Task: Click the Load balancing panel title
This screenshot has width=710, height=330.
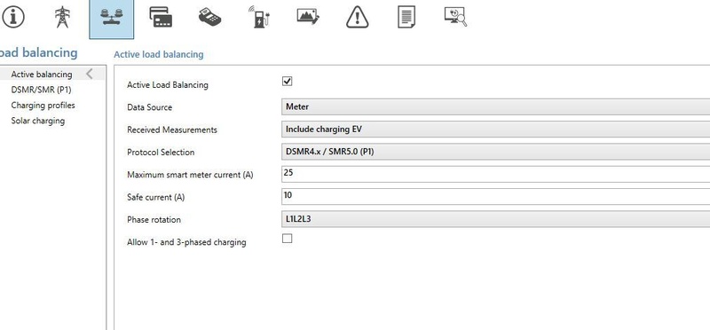Action: (38, 52)
